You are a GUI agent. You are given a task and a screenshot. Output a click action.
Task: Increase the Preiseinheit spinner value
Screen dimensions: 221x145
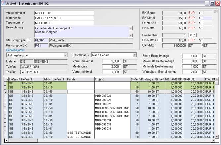(195, 34)
